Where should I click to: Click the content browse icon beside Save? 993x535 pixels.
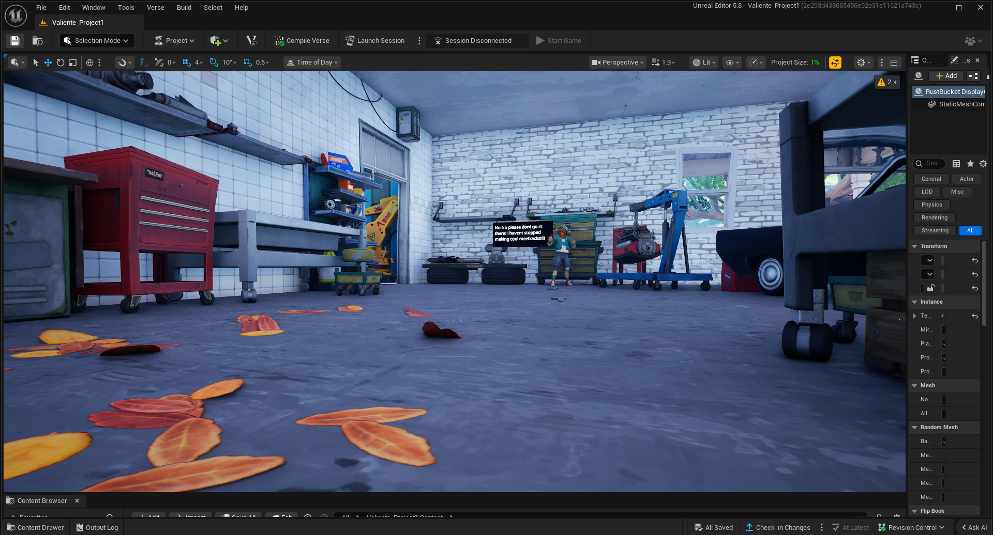coord(37,41)
